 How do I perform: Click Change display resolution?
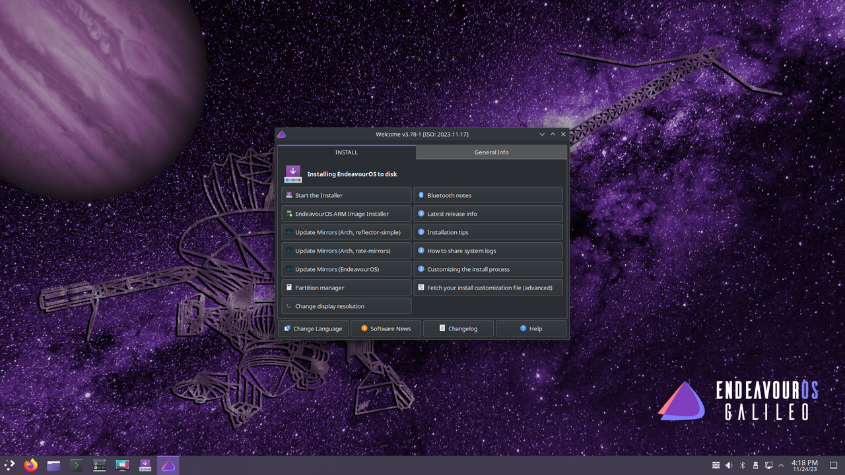347,306
